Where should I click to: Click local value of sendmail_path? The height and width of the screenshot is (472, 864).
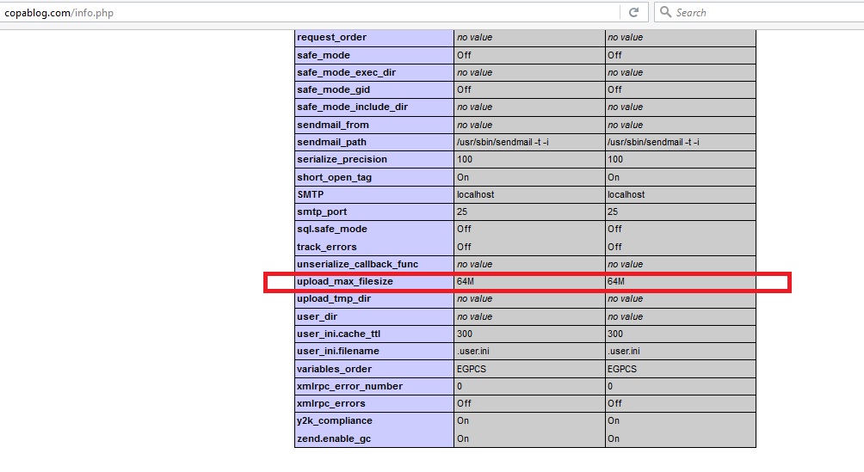click(503, 142)
